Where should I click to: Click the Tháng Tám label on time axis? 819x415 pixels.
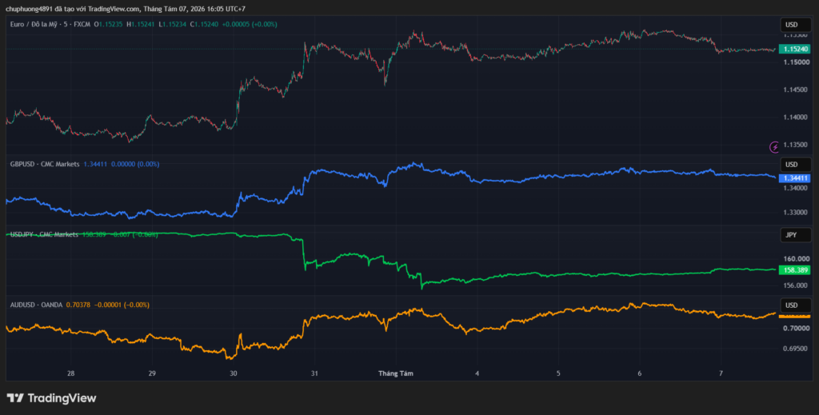tap(395, 373)
